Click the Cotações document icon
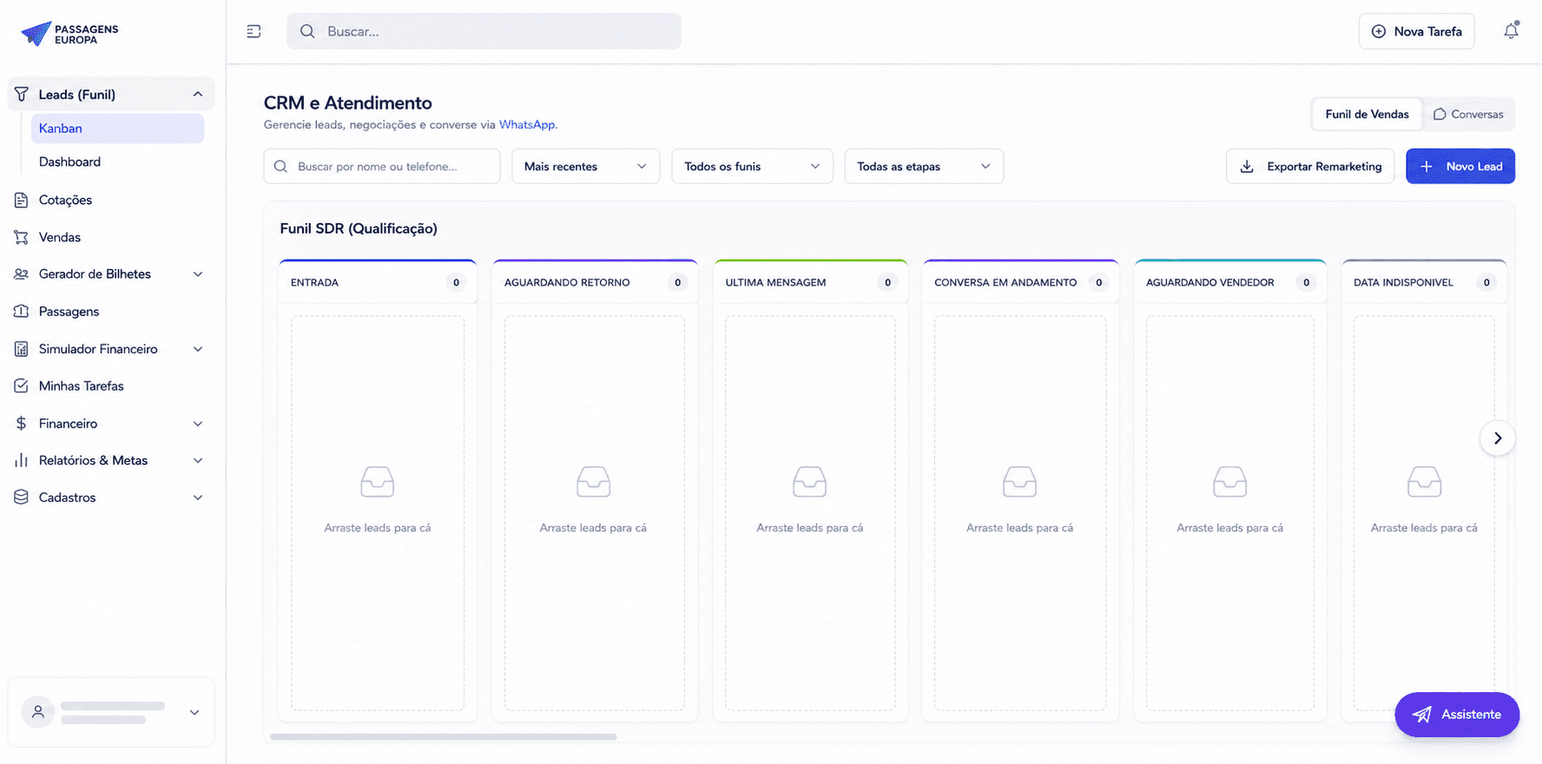The height and width of the screenshot is (764, 1542). pyautogui.click(x=22, y=200)
